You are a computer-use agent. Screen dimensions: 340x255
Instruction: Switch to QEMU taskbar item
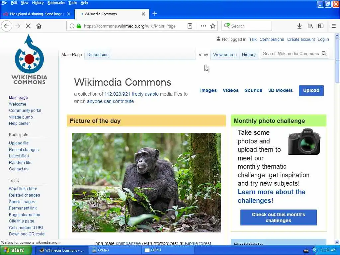coord(168,250)
